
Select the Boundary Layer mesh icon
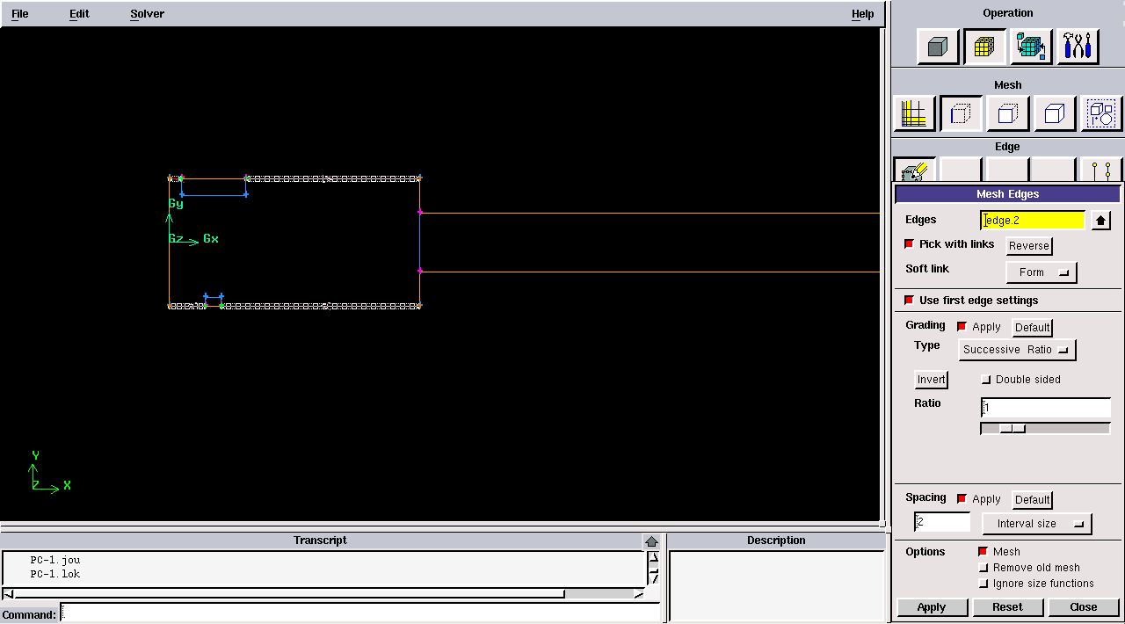(x=914, y=112)
